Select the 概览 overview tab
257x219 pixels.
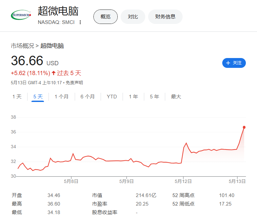[106, 17]
